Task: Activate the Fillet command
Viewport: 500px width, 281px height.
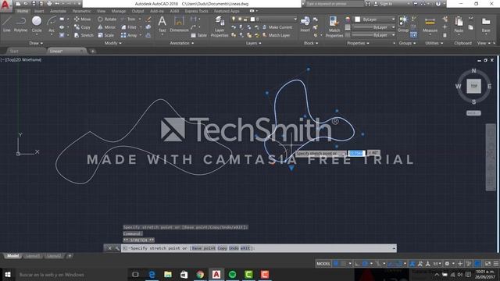Action: point(129,27)
